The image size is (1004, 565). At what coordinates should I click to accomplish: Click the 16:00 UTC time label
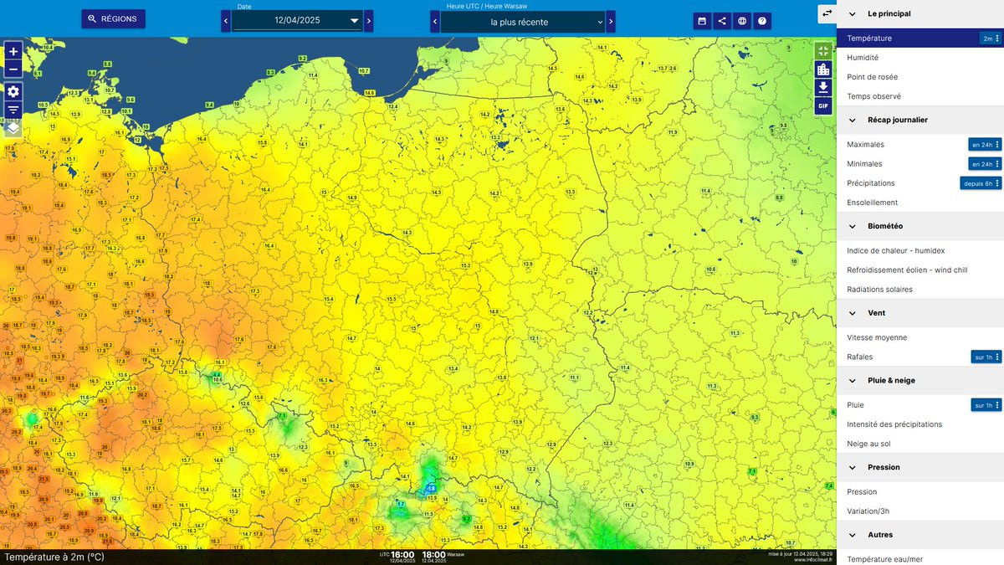(x=402, y=554)
